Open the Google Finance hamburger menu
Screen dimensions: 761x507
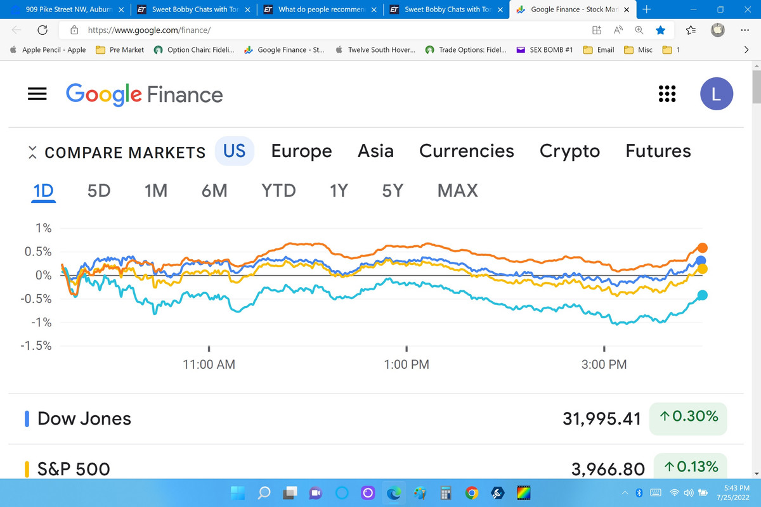tap(37, 94)
